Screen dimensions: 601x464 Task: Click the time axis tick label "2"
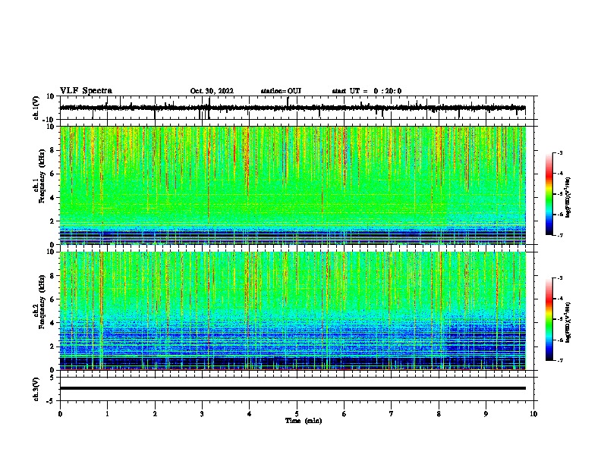[155, 414]
